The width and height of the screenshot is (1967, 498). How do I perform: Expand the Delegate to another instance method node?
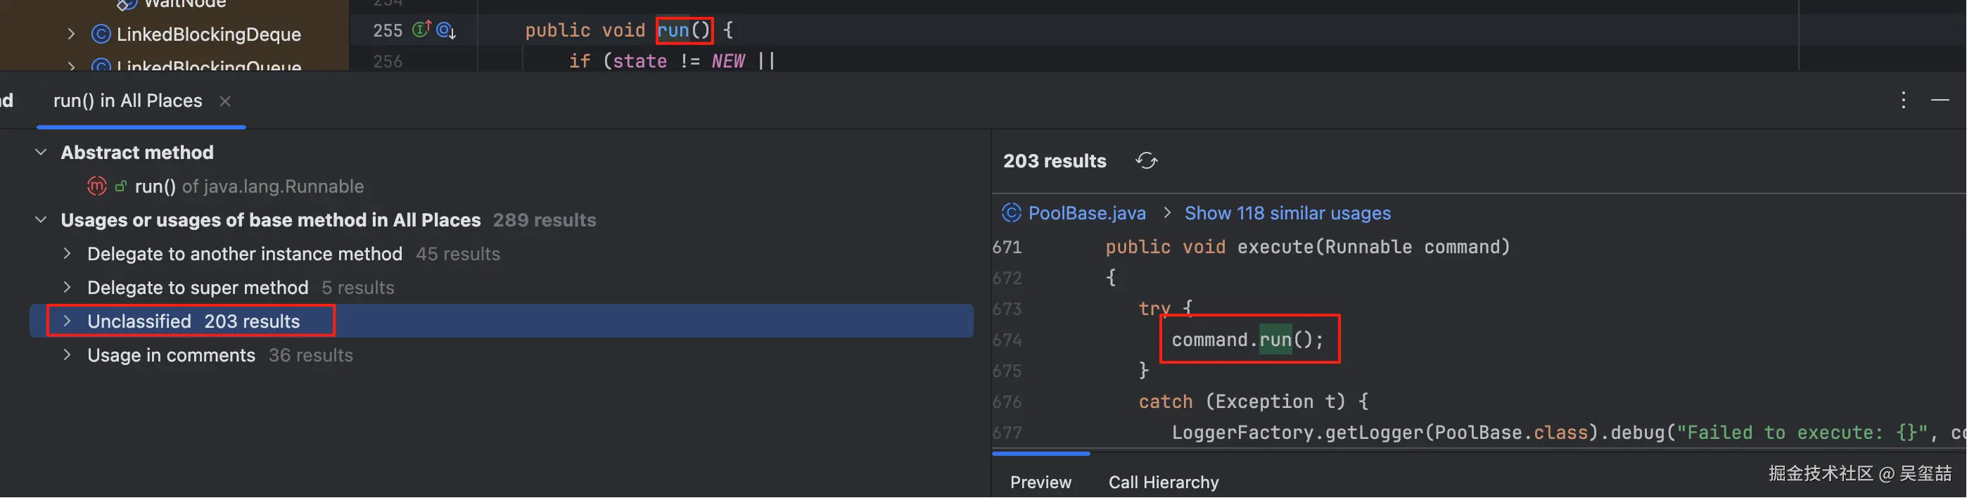(x=68, y=254)
